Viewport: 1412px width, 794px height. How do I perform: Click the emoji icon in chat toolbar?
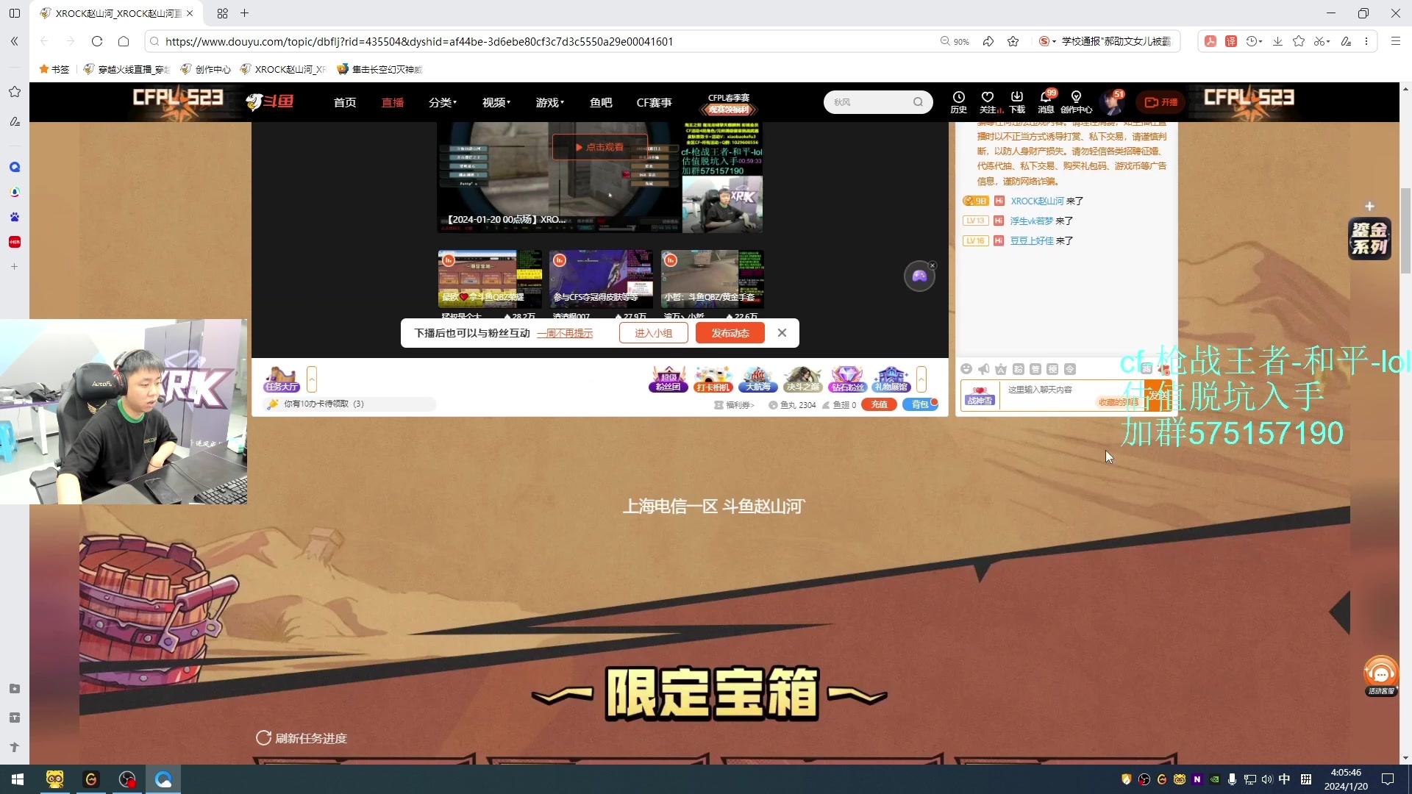(966, 369)
